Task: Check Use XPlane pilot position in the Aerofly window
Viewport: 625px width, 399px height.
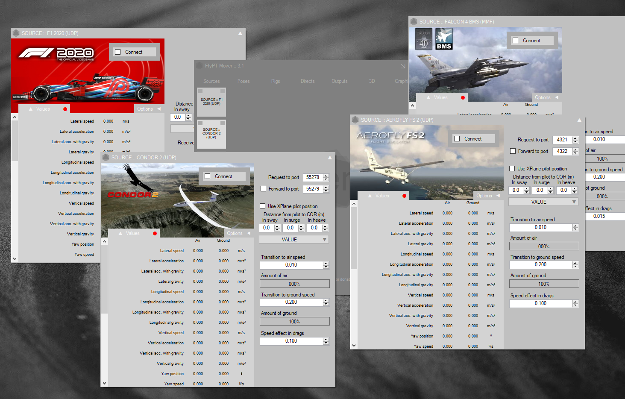Action: click(512, 168)
